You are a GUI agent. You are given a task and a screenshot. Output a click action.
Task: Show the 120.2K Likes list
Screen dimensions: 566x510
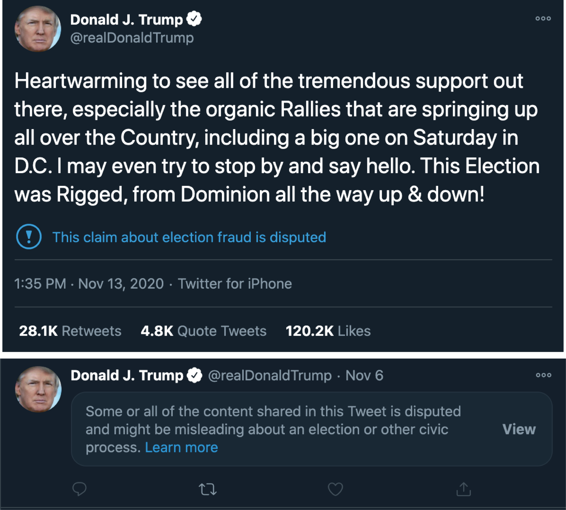[x=328, y=331]
